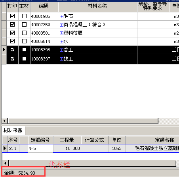Open the 材料来源 tab

13,130
